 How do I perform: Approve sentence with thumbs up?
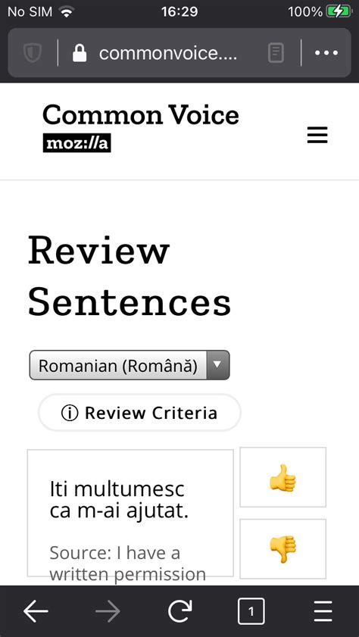tap(283, 477)
